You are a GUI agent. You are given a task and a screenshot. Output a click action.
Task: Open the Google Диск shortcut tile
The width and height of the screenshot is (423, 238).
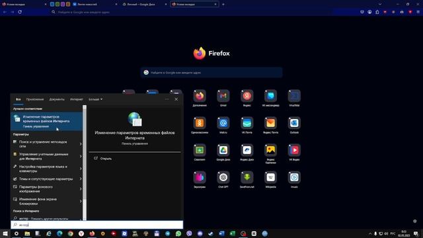click(223, 150)
